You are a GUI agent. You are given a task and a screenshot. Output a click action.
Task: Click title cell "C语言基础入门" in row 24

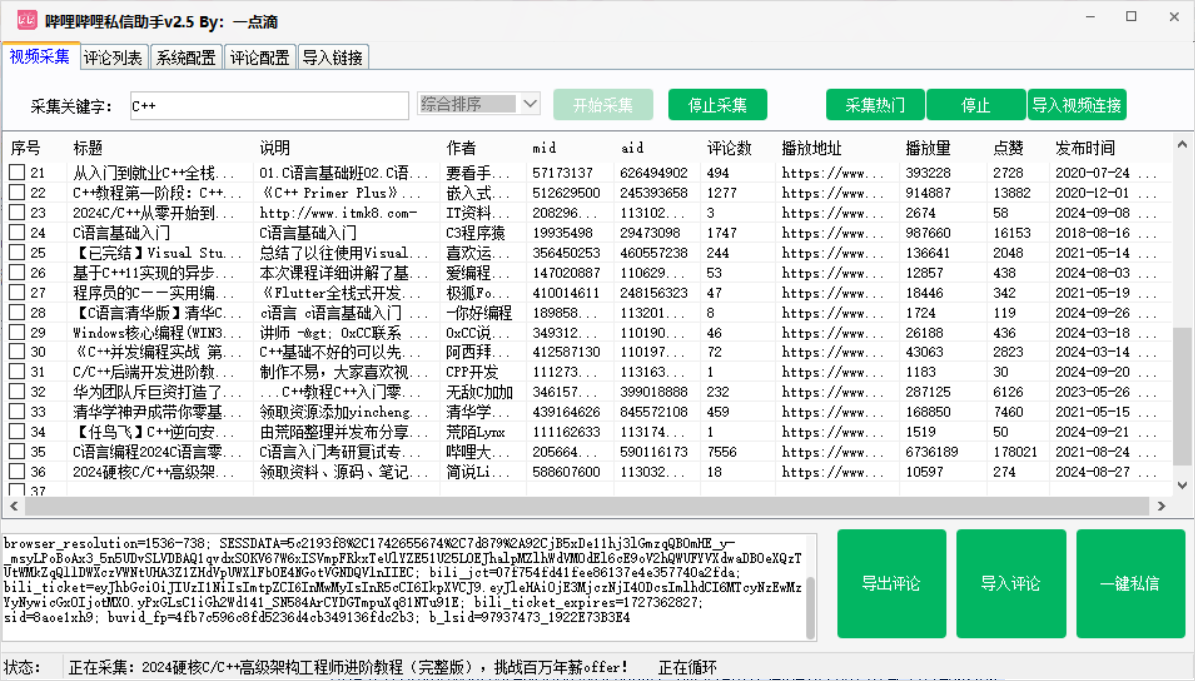click(121, 233)
